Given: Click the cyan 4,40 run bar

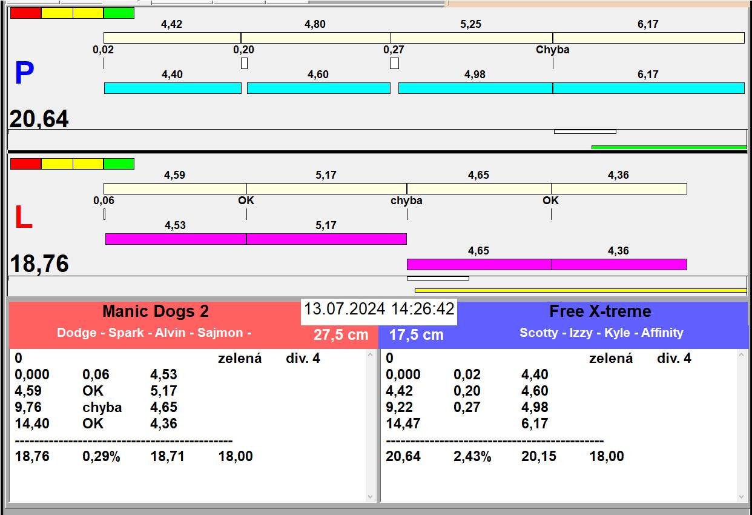Looking at the screenshot, I should point(173,88).
